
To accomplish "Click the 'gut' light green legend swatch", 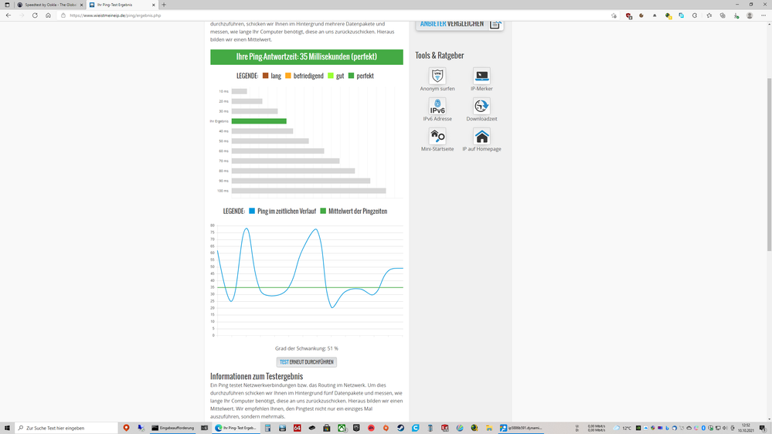I will [x=331, y=76].
